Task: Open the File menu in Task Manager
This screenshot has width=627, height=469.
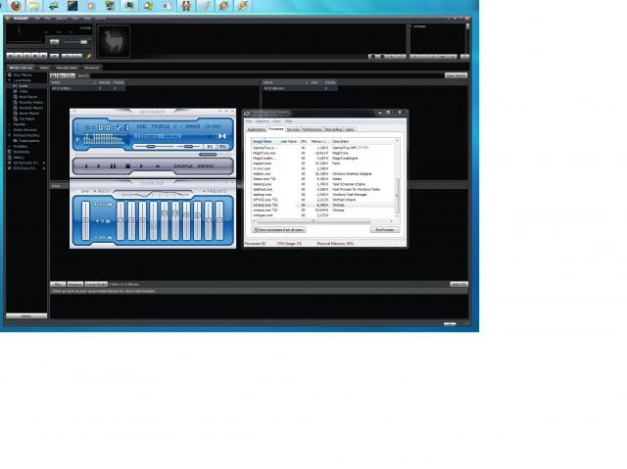Action: (x=249, y=121)
